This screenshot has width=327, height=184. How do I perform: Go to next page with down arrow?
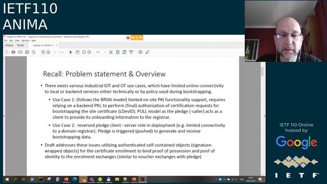(48, 52)
